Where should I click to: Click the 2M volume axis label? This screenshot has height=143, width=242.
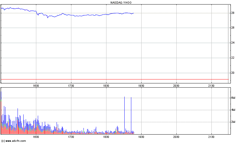click(233, 122)
